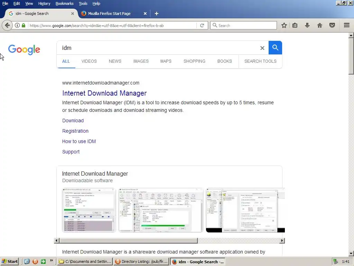Open first IDM download progress screenshot thumbnail

point(89,210)
